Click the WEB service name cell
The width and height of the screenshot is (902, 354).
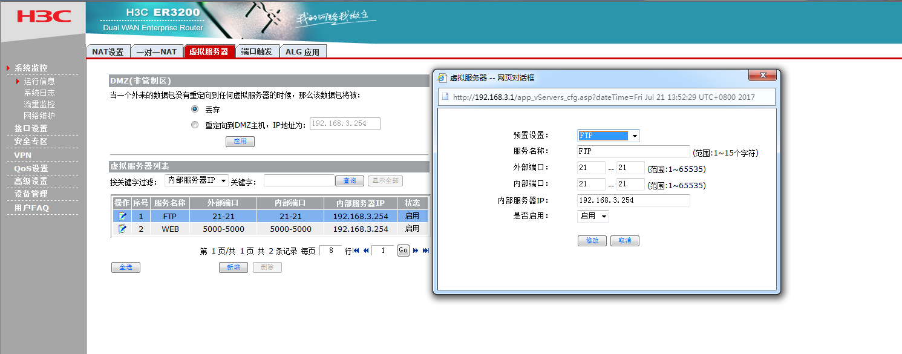point(170,229)
